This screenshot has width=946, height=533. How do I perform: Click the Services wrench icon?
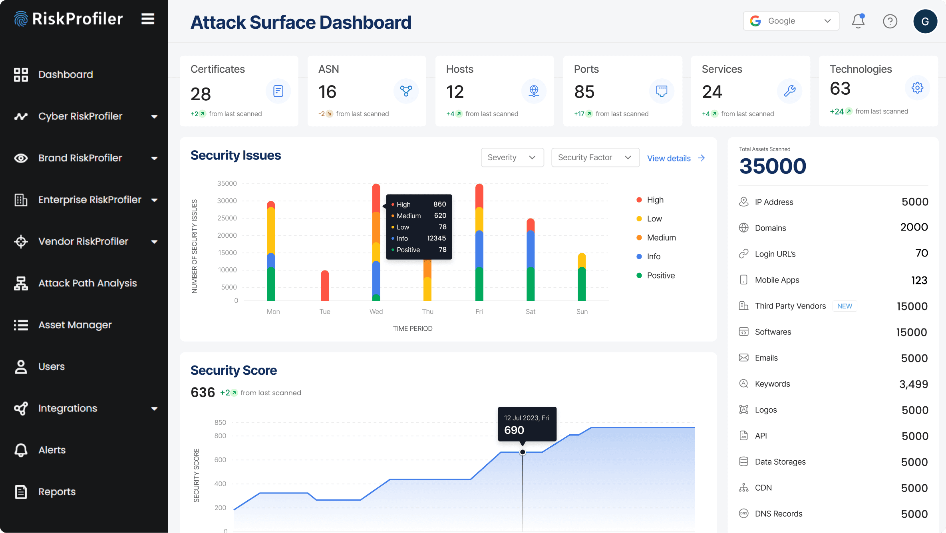click(789, 91)
